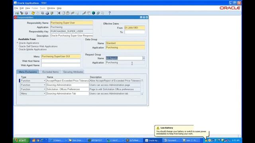Click the New record toolbar icon
Screen dimensions: 255x143
click(x=17, y=13)
